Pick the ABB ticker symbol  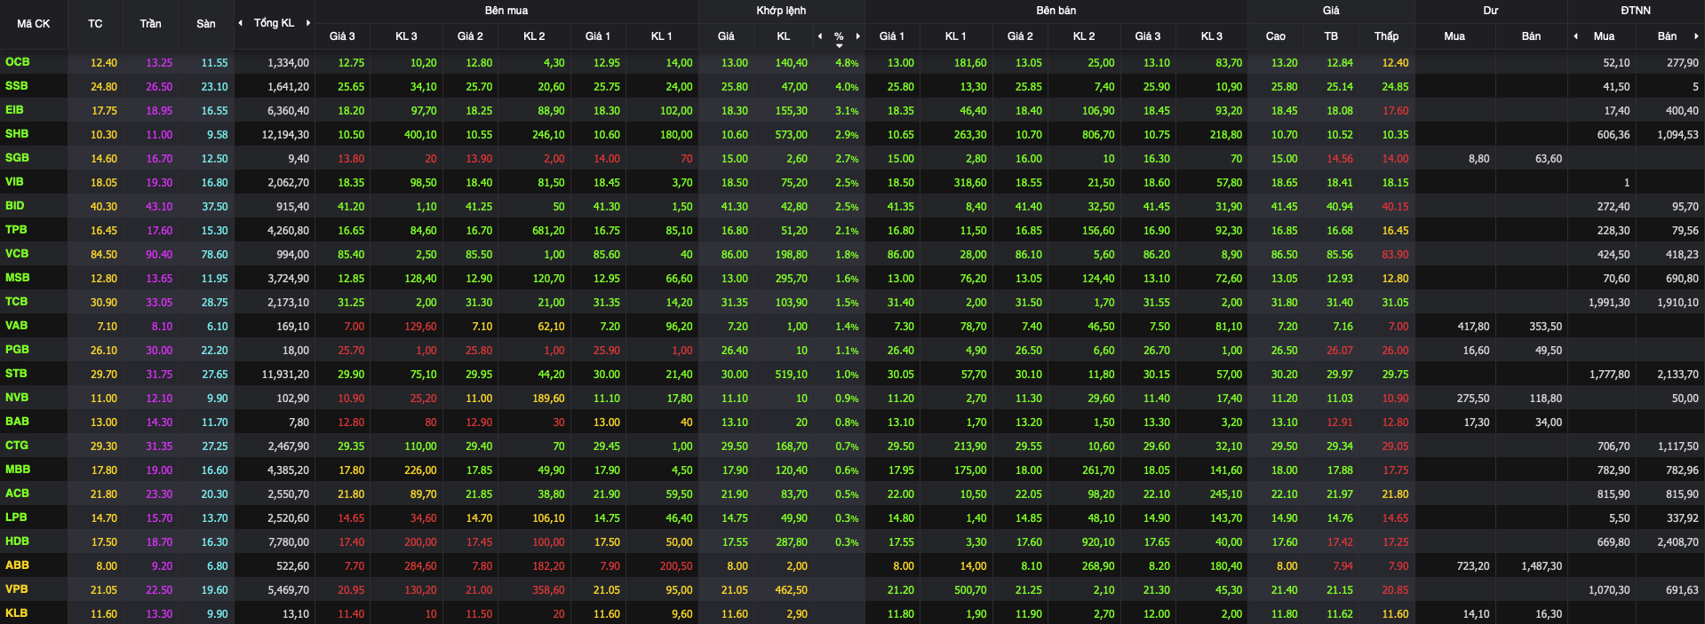tap(17, 565)
